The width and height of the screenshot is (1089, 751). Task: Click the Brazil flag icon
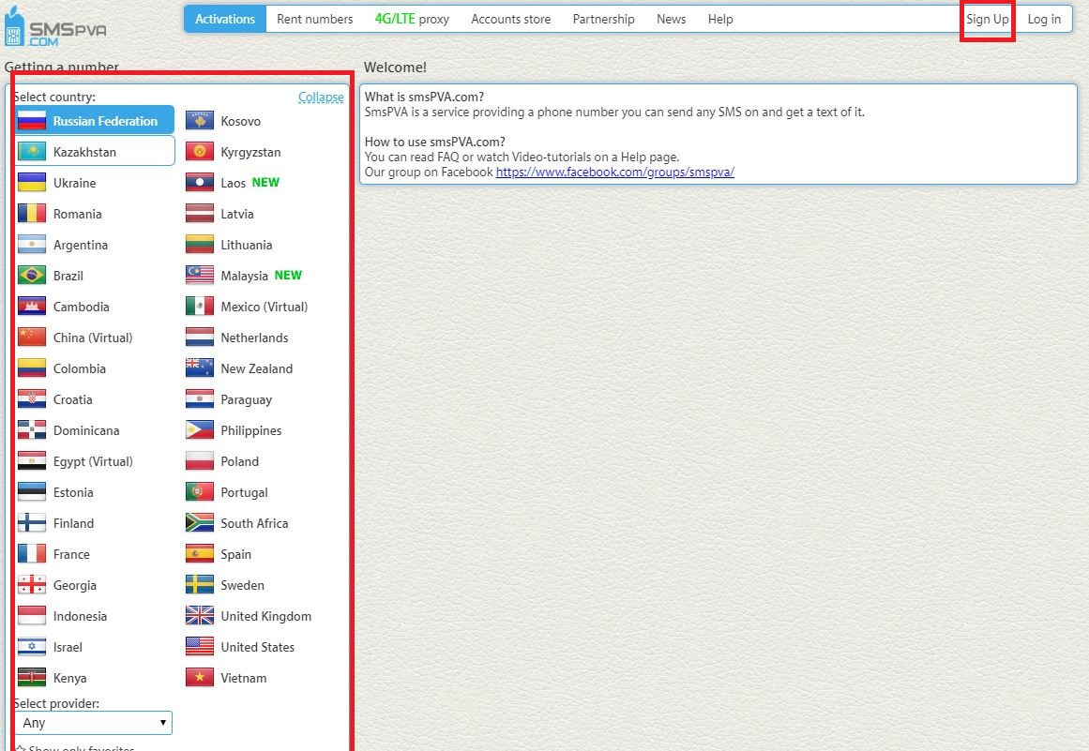(32, 276)
